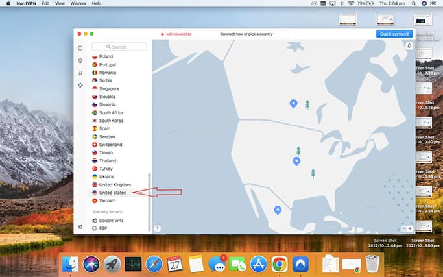Image resolution: width=443 pixels, height=277 pixels.
Task: Open the View menu
Action: (x=60, y=3)
